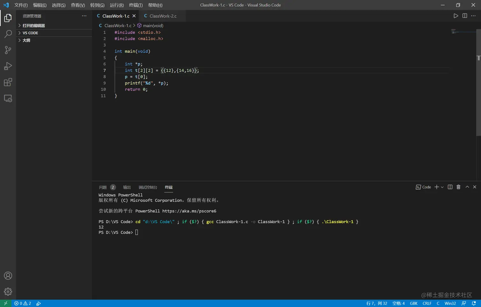Click line number 10 in the gutter
Viewport: 481px width, 307px height.
[103, 90]
